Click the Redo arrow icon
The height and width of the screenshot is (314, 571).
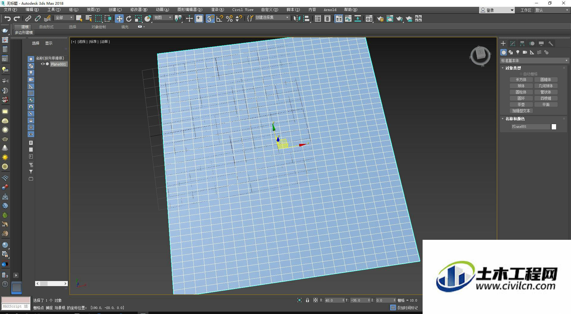point(17,19)
